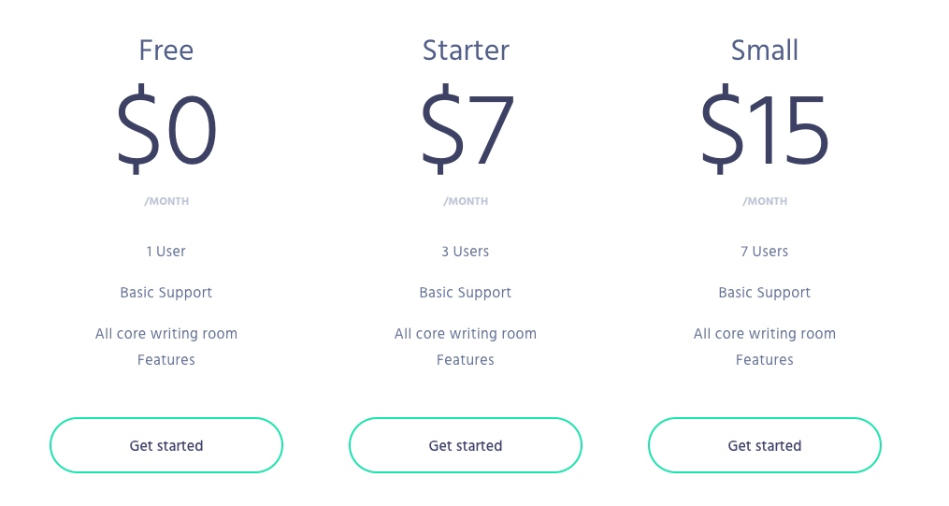The image size is (949, 506).
Task: Select the Starter plan heading
Action: (x=466, y=51)
